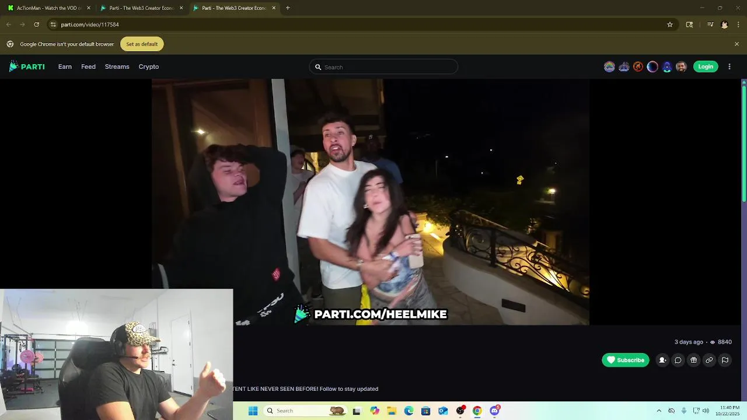Click the page vertical scrollbar thumb

click(744, 143)
